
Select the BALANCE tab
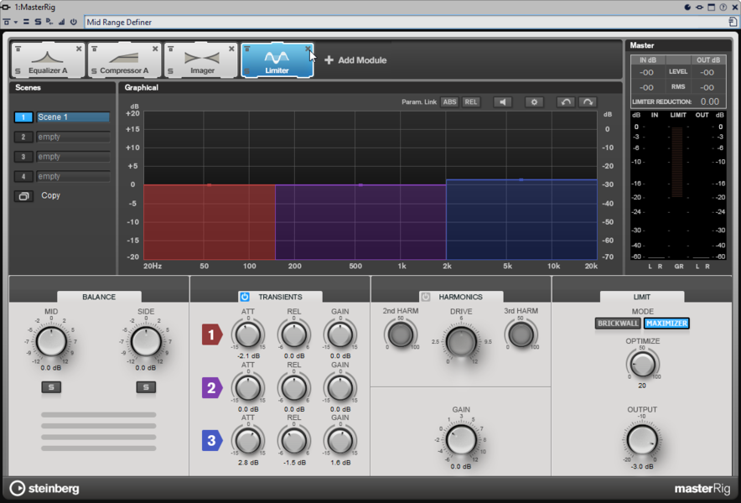99,297
